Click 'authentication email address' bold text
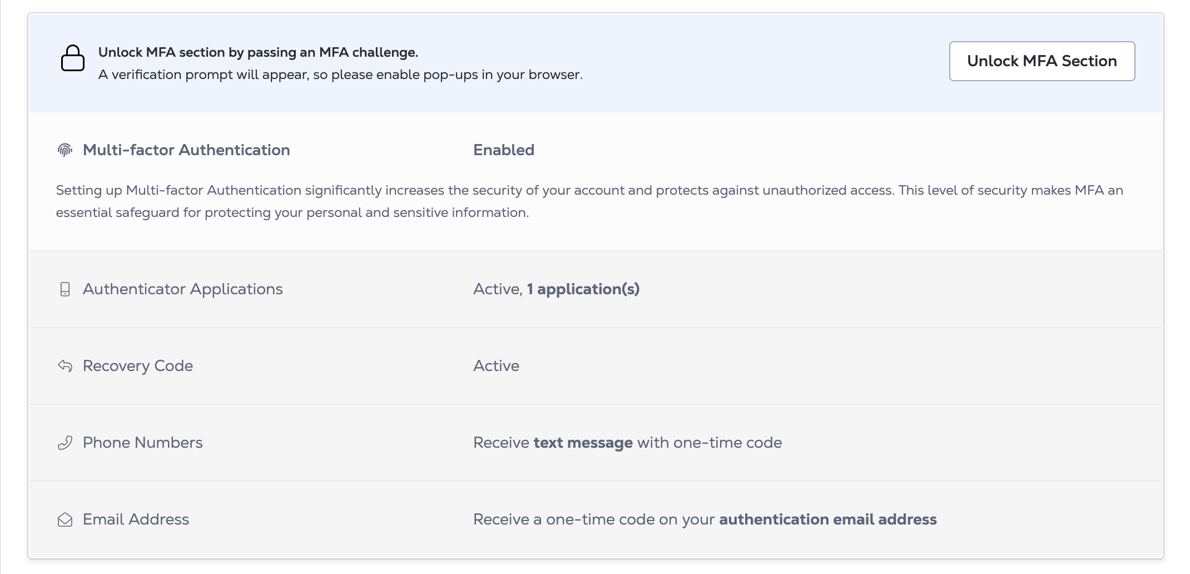This screenshot has height=574, width=1190. [x=828, y=519]
